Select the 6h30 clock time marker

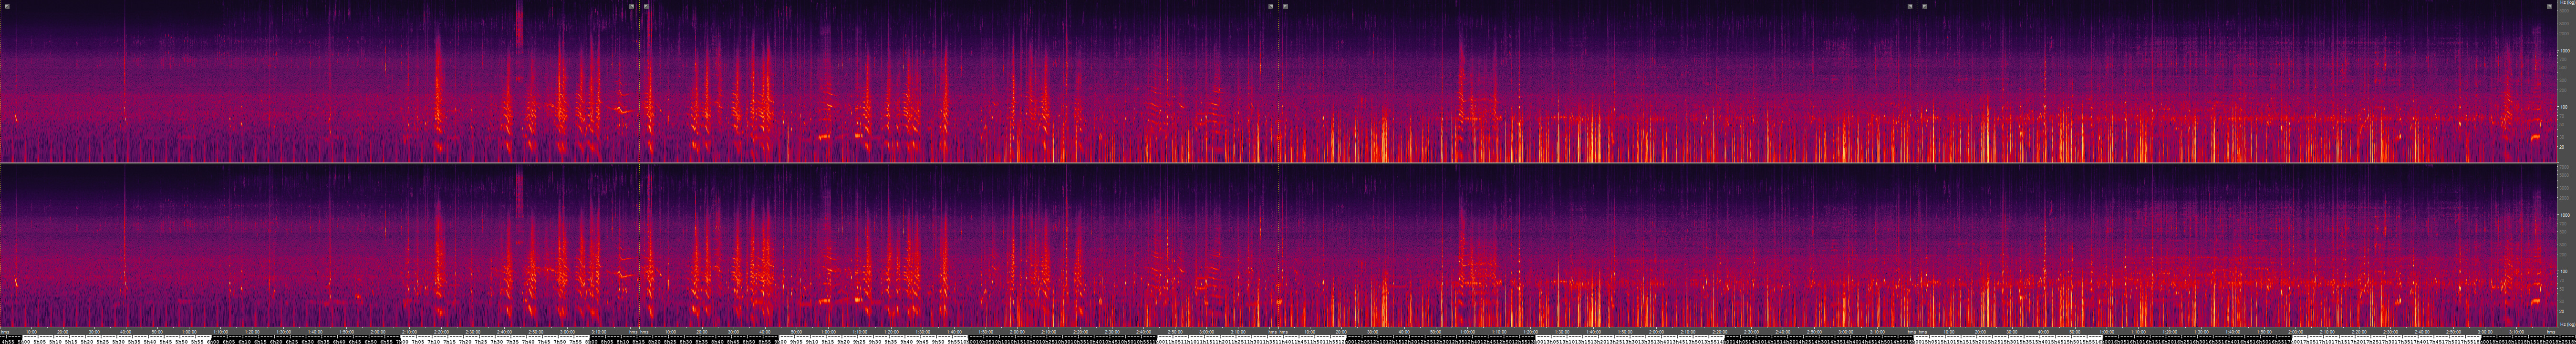tap(307, 341)
